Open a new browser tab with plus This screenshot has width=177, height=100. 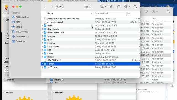130,1
